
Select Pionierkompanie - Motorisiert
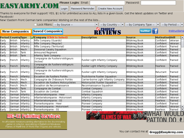pyautogui.click(x=51, y=107)
